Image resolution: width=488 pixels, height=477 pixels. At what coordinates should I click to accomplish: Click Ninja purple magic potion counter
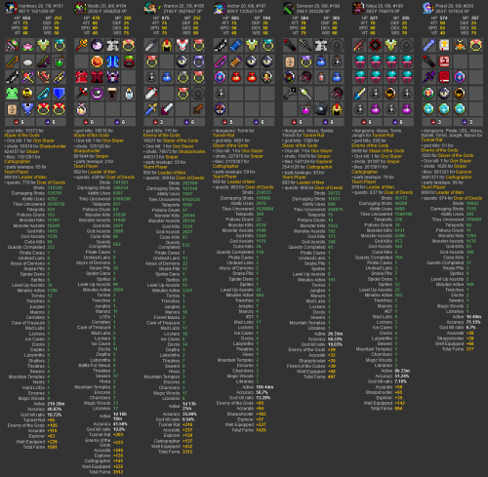coord(398,122)
